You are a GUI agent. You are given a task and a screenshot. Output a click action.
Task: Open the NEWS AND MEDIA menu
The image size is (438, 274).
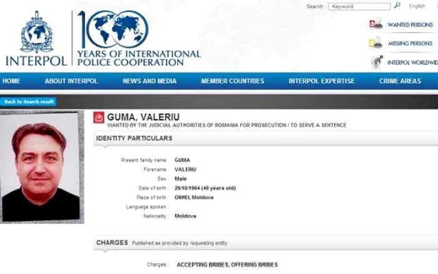pyautogui.click(x=150, y=81)
